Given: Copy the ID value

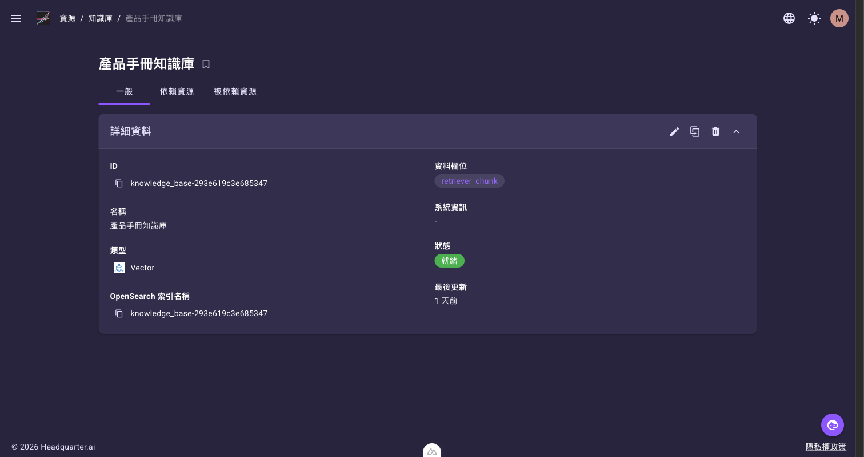Looking at the screenshot, I should pos(119,183).
